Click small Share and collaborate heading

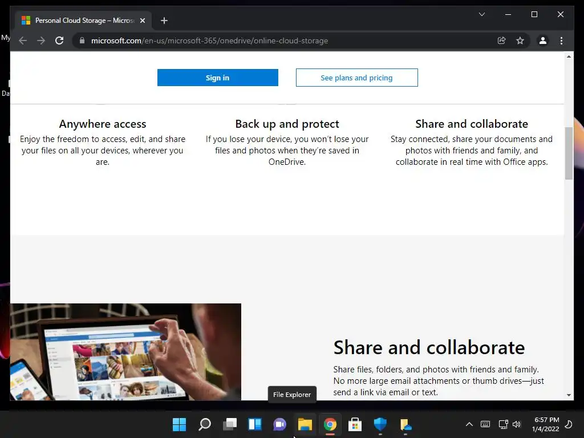tap(472, 124)
